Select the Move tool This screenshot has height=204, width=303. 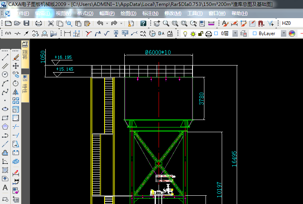[x=16, y=66]
